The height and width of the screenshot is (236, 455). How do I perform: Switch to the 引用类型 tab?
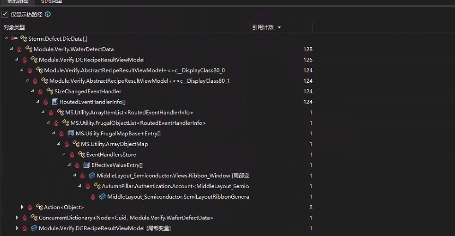pyautogui.click(x=51, y=2)
